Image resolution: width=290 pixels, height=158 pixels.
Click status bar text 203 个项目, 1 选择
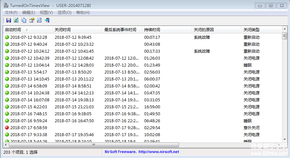(20, 152)
